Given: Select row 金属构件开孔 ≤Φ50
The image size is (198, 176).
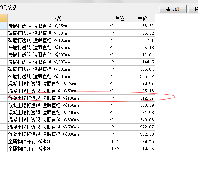Looking at the screenshot, I should click(x=81, y=141).
